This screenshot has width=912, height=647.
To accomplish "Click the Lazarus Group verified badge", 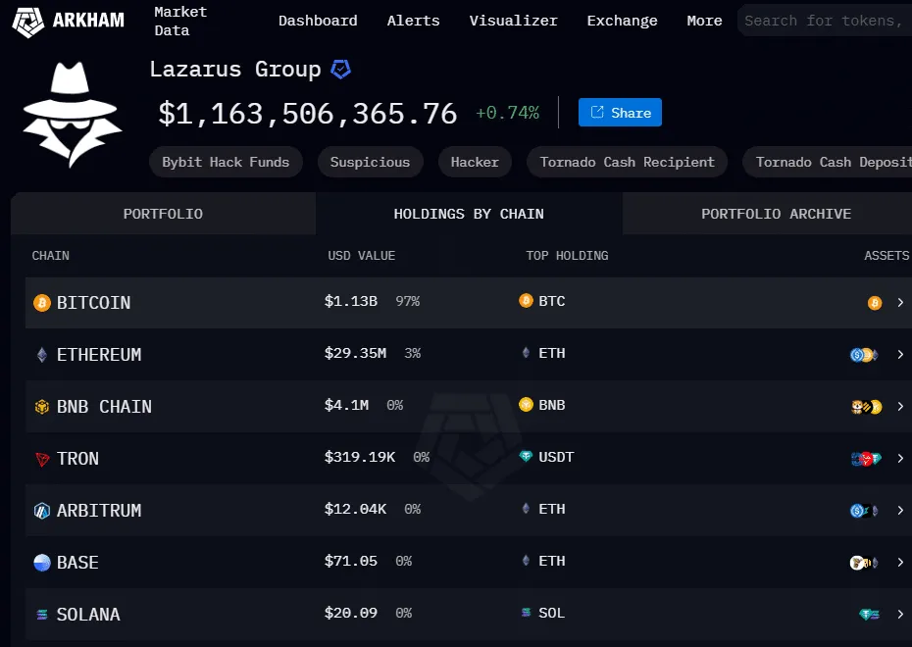I will [x=340, y=70].
